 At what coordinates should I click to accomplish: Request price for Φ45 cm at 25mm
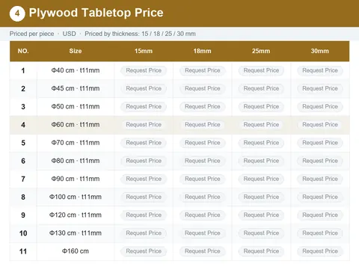click(x=261, y=88)
